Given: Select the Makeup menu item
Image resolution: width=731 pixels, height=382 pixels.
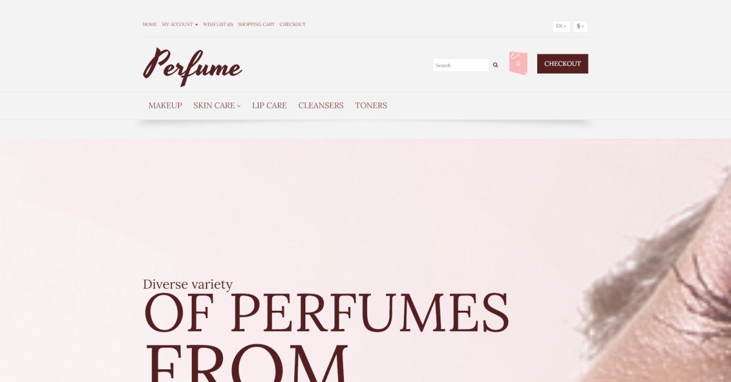Looking at the screenshot, I should click(x=165, y=105).
